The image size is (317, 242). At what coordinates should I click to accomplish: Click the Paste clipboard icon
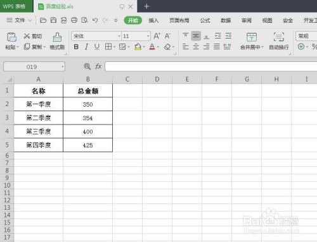point(11,37)
